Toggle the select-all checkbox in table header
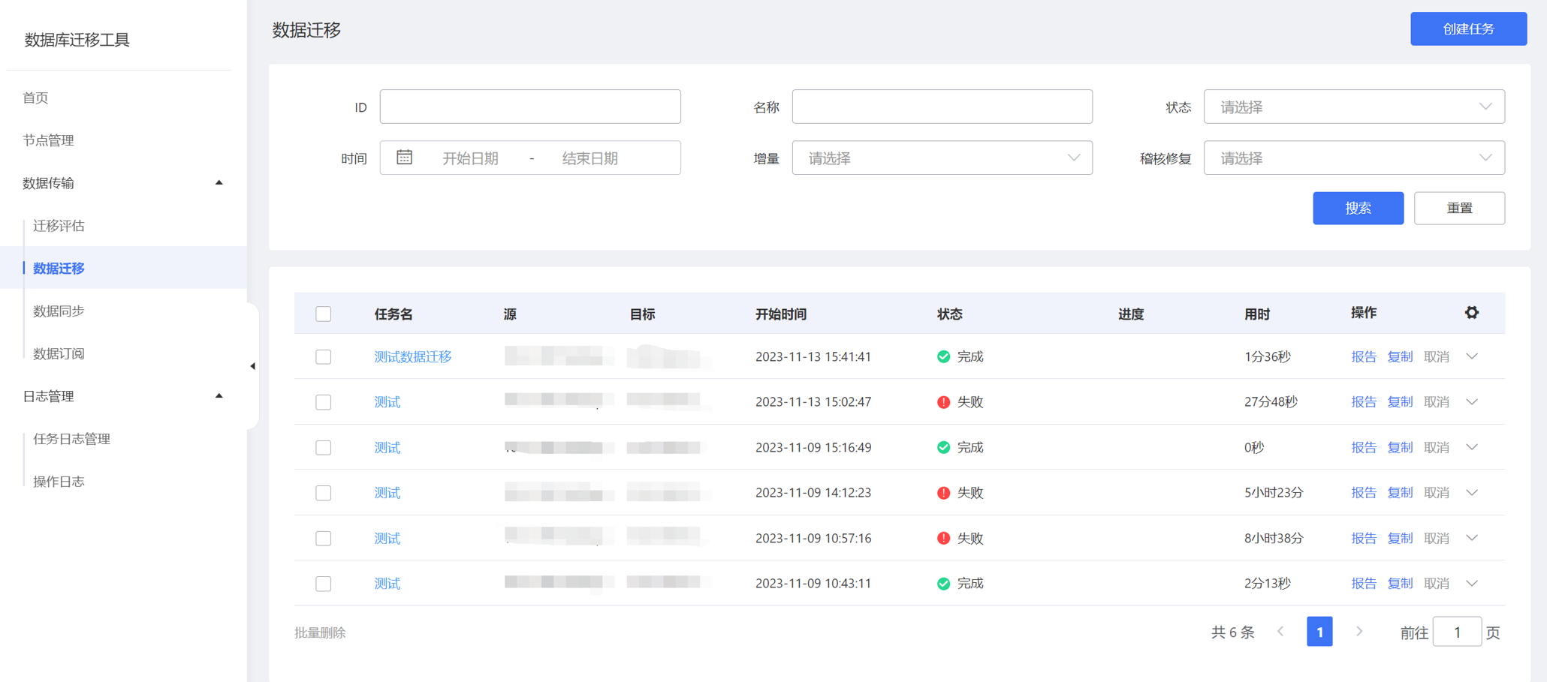Viewport: 1547px width, 682px height. 324,314
